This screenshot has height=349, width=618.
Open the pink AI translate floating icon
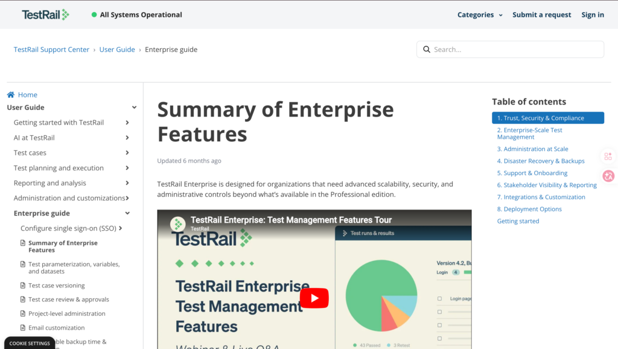[x=608, y=176]
